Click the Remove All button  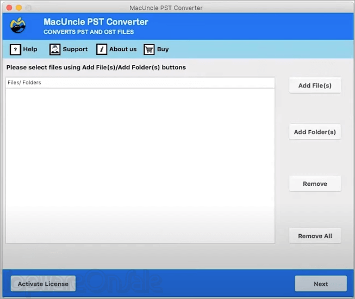pyautogui.click(x=315, y=236)
